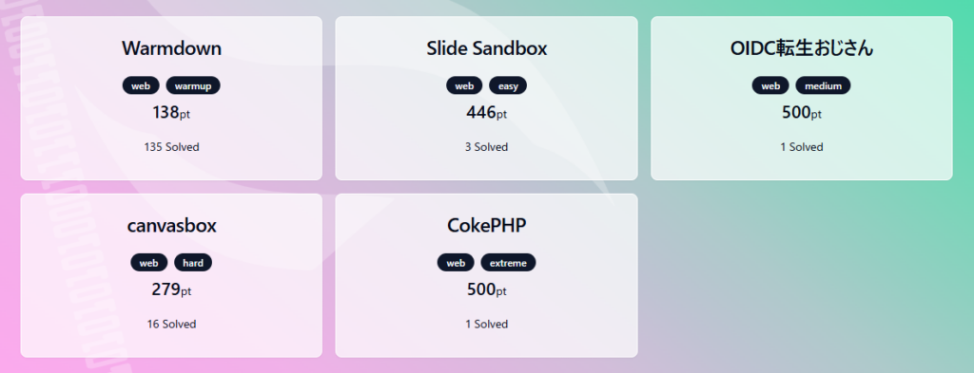Click the hard tag on canvasbox
974x373 pixels.
(193, 263)
